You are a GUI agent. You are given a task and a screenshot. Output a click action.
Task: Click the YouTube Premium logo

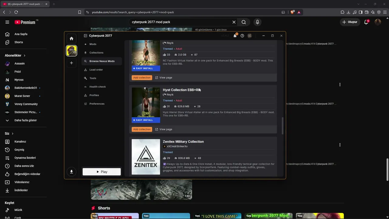click(25, 22)
